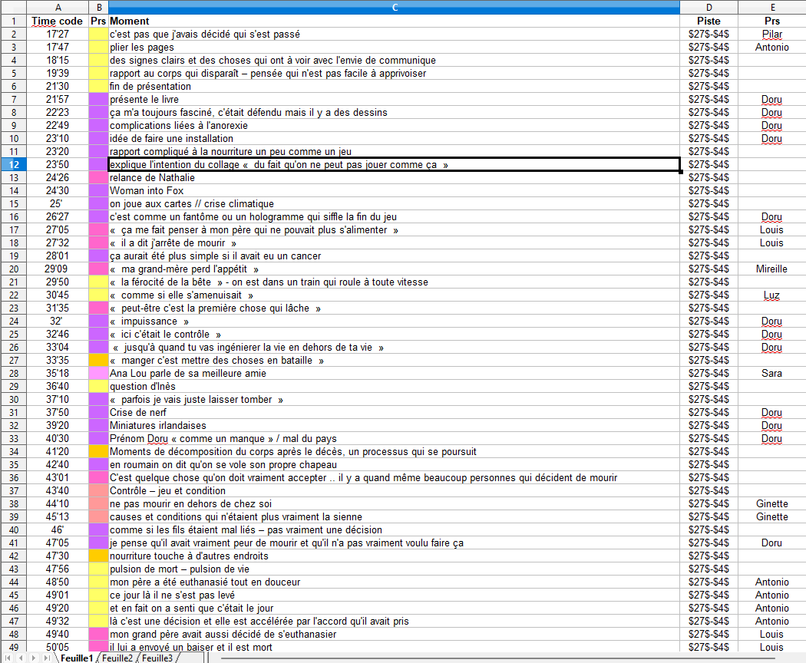Screen dimensions: 806x663
Task: Click the 'Time code' header cell
Action: [x=58, y=21]
